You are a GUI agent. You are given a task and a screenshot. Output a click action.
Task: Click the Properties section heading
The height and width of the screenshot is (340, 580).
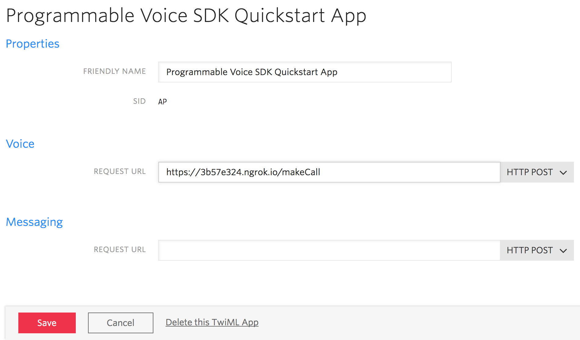coord(33,44)
